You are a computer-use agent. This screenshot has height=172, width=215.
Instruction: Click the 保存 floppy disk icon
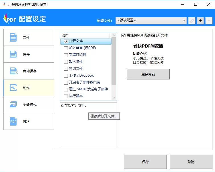13,54
